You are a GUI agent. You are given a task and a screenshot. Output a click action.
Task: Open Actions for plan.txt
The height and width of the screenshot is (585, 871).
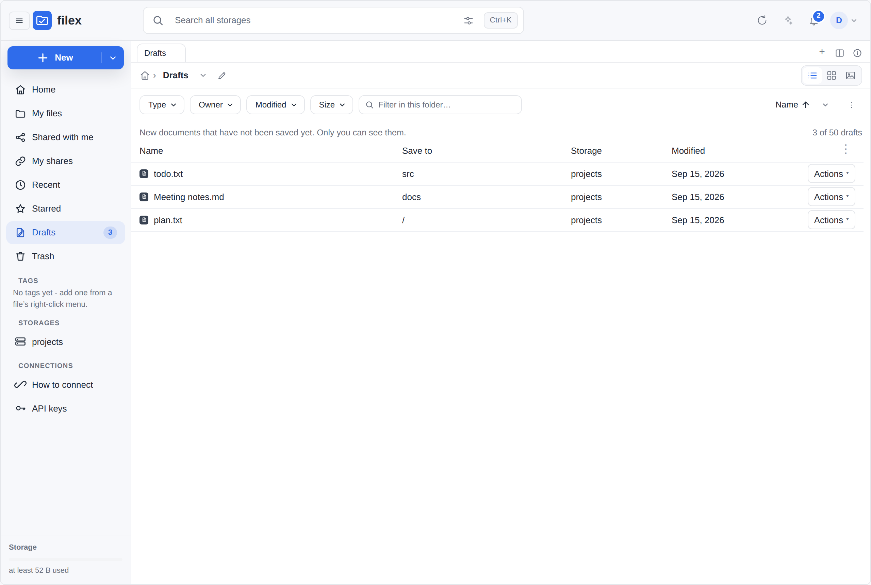832,220
